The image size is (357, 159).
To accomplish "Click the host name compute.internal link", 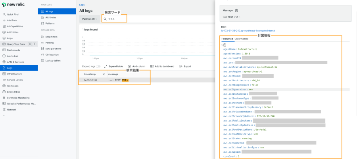I will [x=248, y=30].
